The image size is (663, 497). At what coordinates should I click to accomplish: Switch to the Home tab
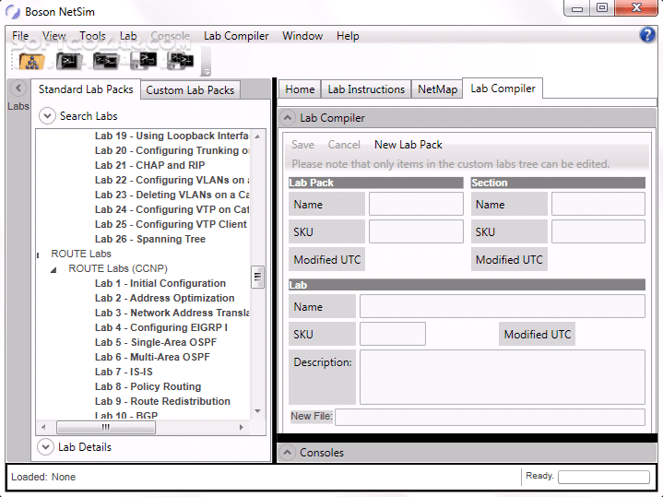pos(300,89)
